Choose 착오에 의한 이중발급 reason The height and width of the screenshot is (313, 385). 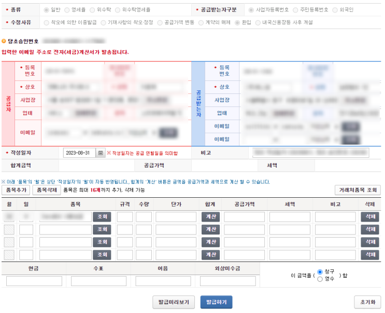pos(46,23)
